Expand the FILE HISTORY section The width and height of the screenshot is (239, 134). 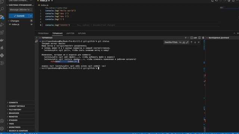coord(15,109)
